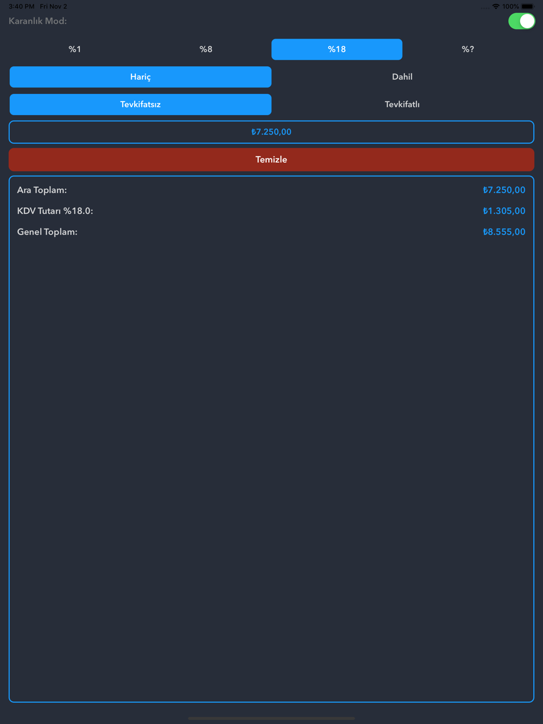Select the Tevkifatsız option
This screenshot has width=543, height=724.
coord(141,104)
